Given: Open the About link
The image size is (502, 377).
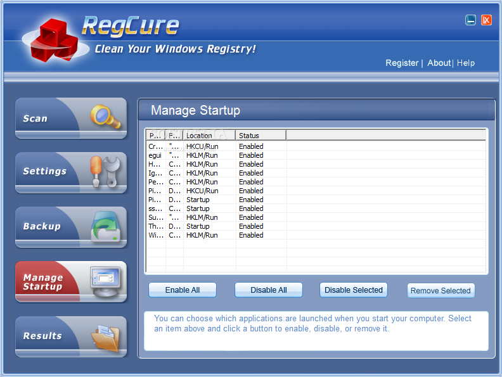Looking at the screenshot, I should click(439, 63).
